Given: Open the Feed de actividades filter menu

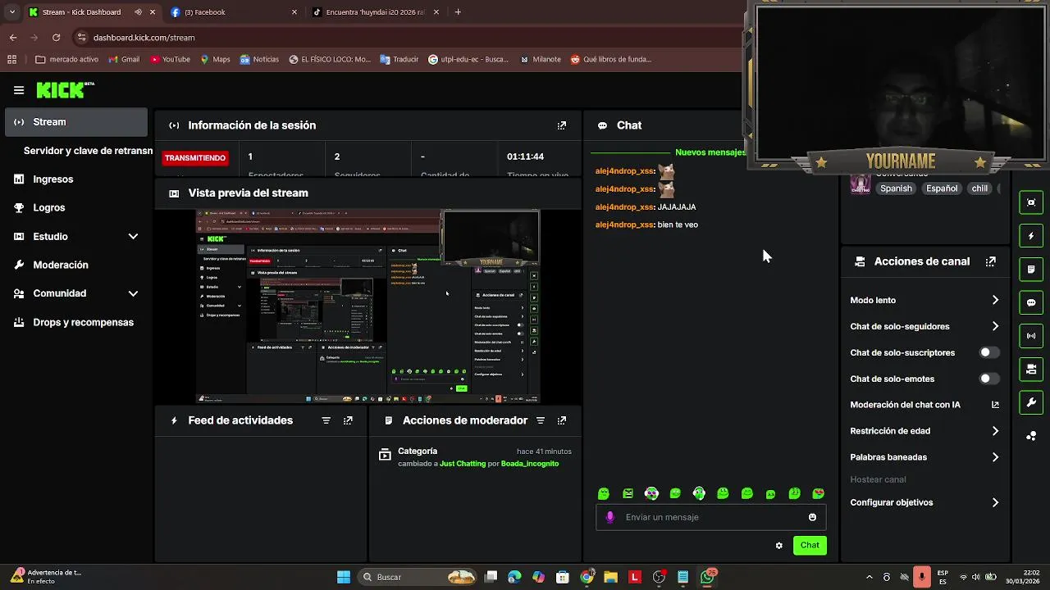Looking at the screenshot, I should point(326,420).
